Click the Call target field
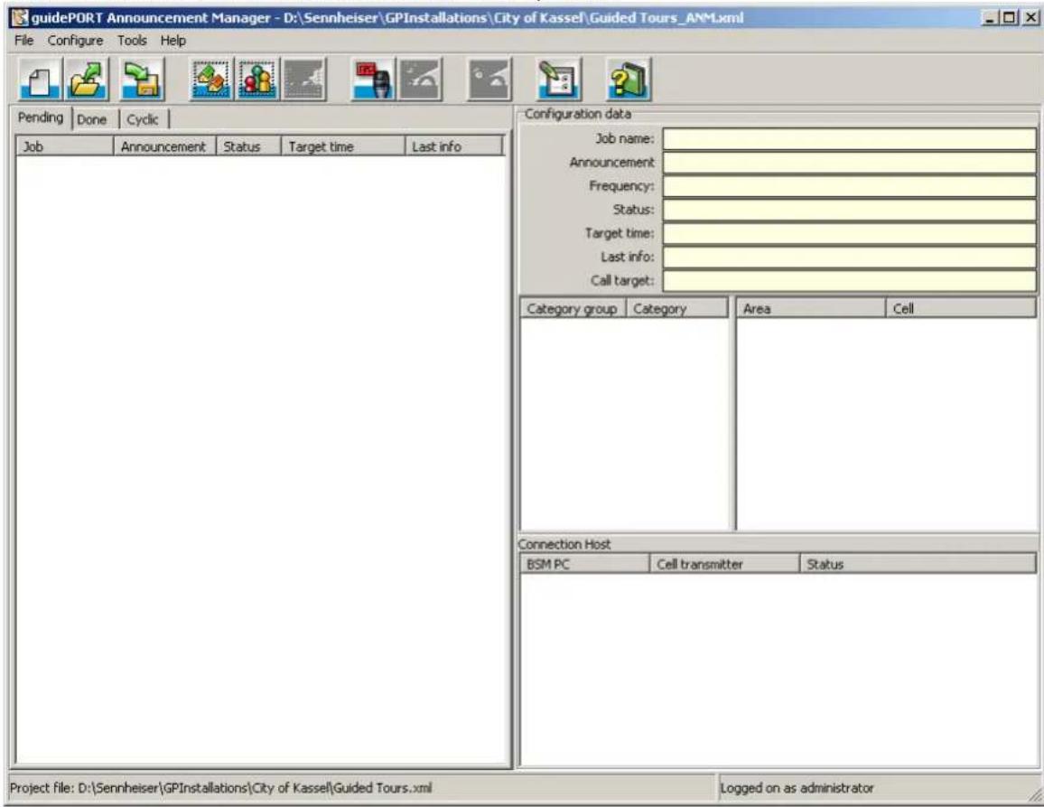The image size is (1044, 807). click(850, 280)
